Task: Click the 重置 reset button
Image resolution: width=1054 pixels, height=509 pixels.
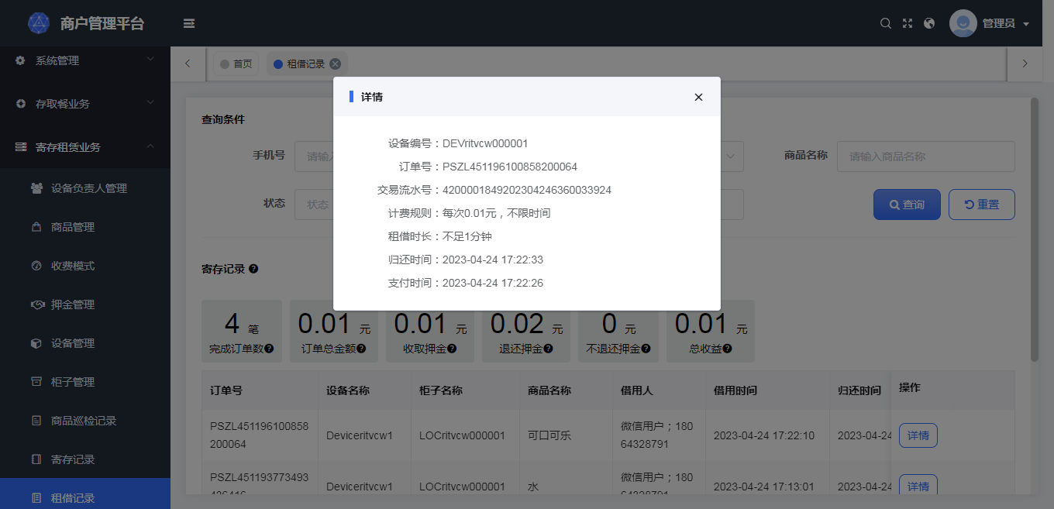Action: [x=982, y=205]
